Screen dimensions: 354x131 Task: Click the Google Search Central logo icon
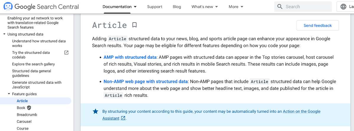(x=8, y=6)
